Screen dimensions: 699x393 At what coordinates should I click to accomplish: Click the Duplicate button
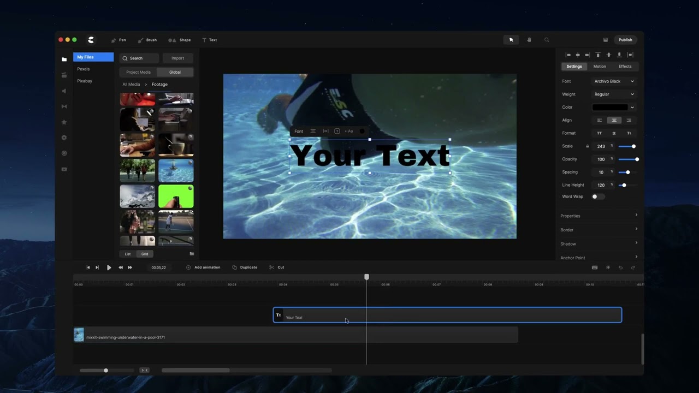click(x=245, y=267)
